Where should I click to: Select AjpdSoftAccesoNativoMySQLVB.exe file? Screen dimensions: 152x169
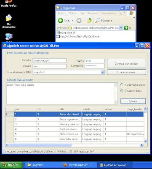[78, 36]
